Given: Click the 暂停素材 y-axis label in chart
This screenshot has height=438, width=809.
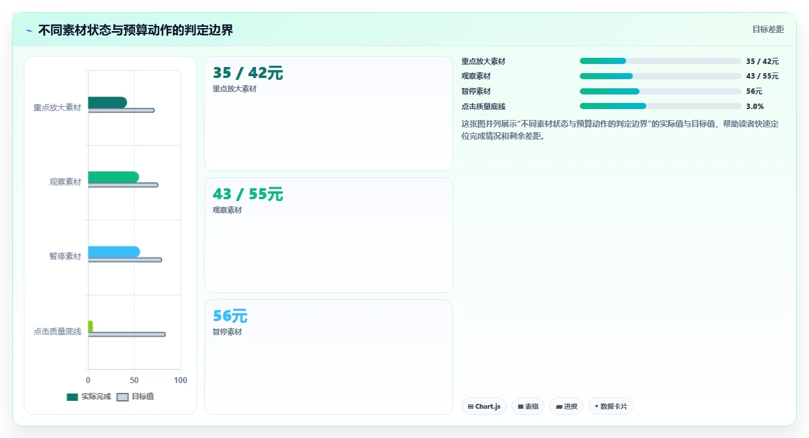Looking at the screenshot, I should click(x=65, y=256).
